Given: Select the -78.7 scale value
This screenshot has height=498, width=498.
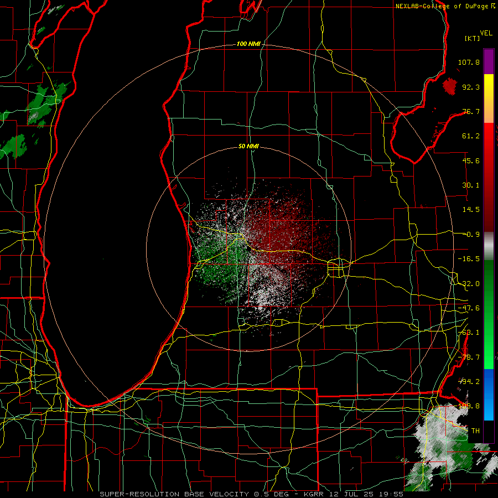Looking at the screenshot, I should tap(469, 357).
